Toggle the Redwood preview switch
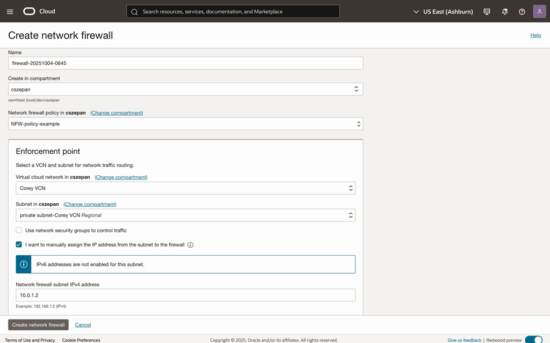Viewport: 550px width, 343px height. click(533, 340)
